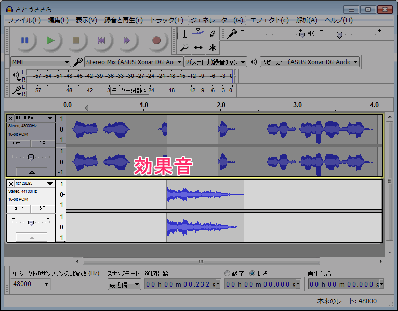The width and height of the screenshot is (398, 311).
Task: Open the 選択開始 time format dropdown arrow
Action: (218, 284)
